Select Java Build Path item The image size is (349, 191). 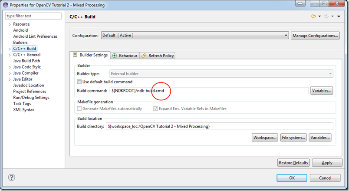(x=26, y=61)
